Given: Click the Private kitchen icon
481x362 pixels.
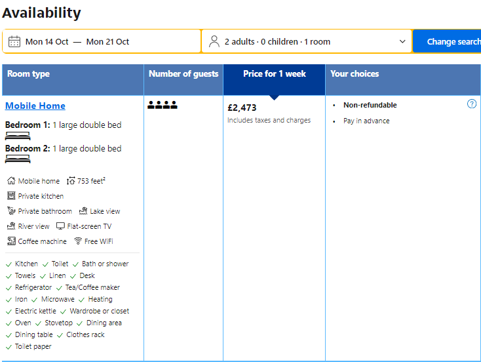Looking at the screenshot, I should pos(11,196).
